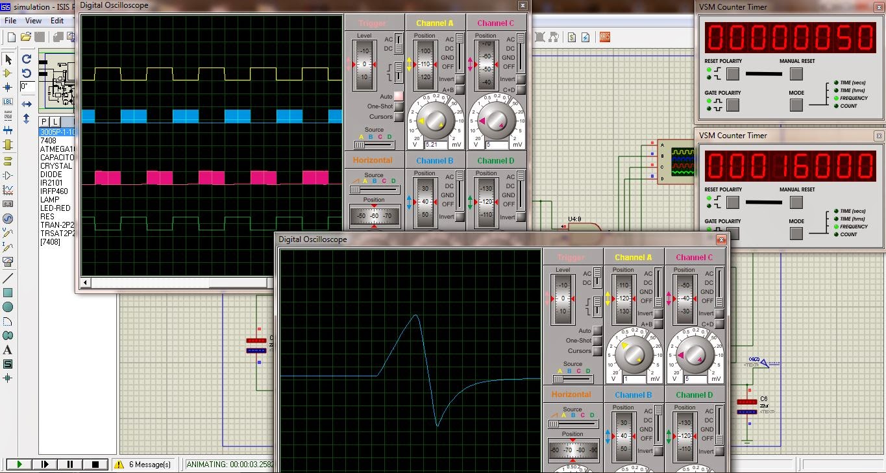Screen dimensions: 886x473
Task: Select ATMEGA device in the list
Action: (58, 149)
